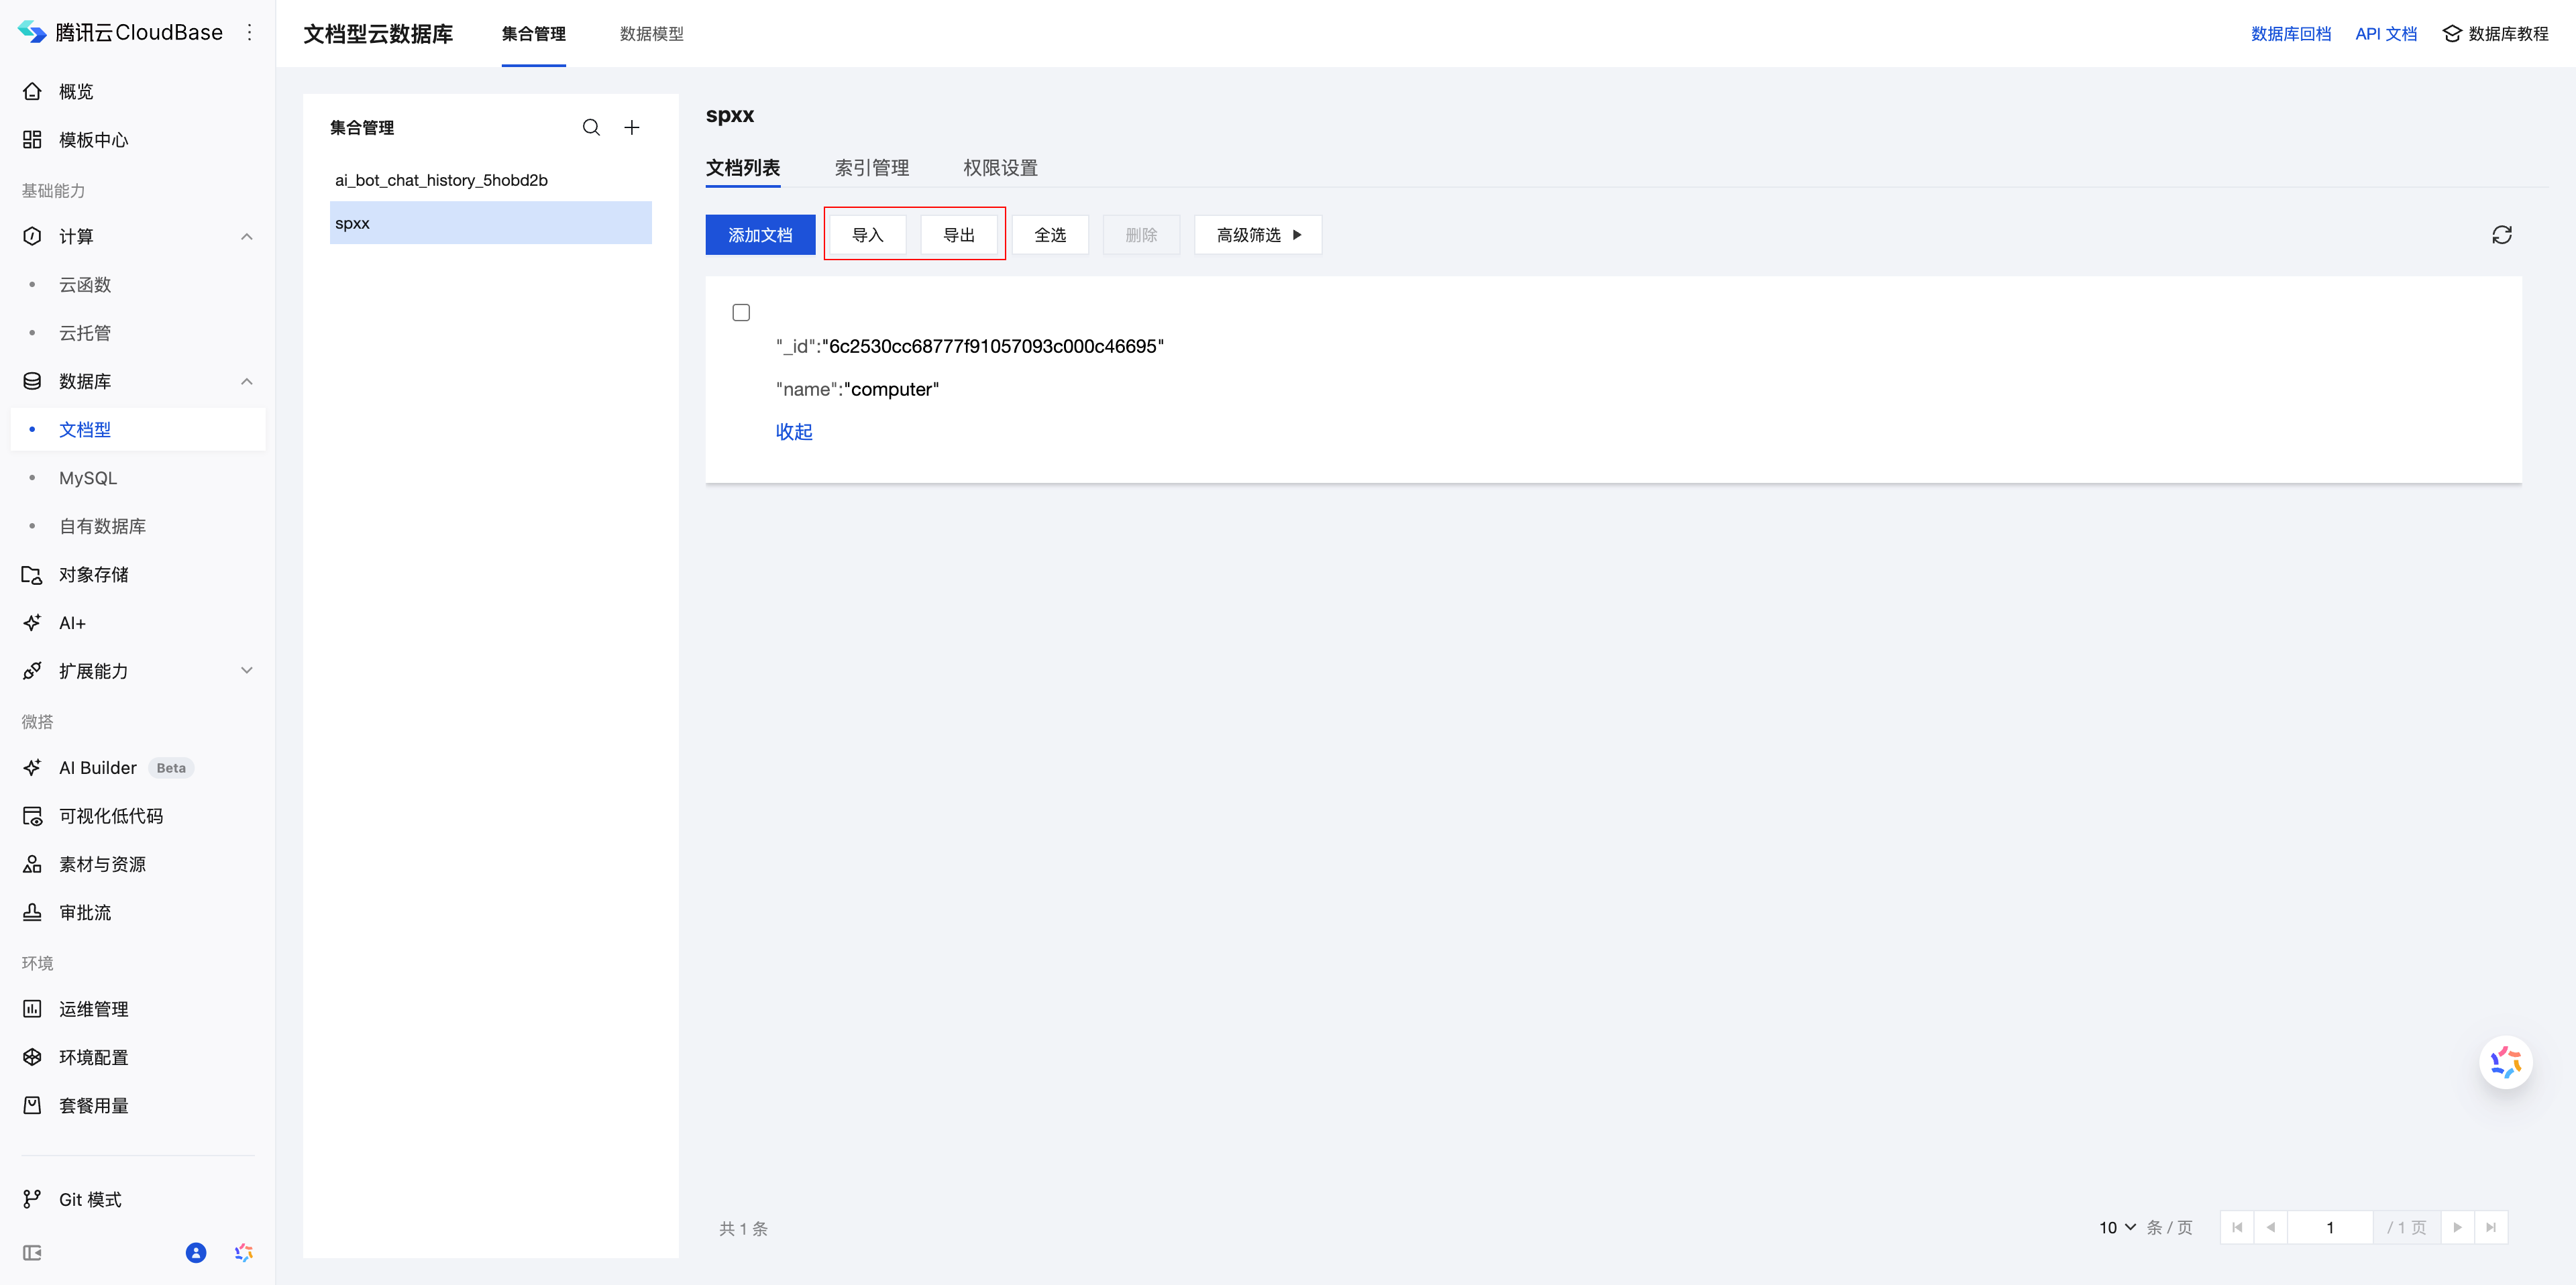The image size is (2576, 1285).
Task: Open 自有数据库 menu item
Action: pyautogui.click(x=102, y=527)
